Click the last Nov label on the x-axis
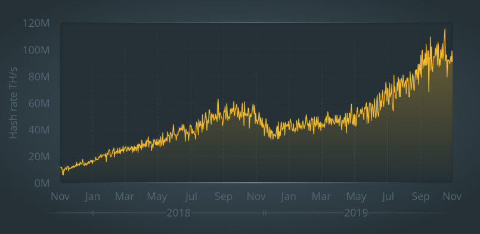Image resolution: width=480 pixels, height=234 pixels. [452, 196]
